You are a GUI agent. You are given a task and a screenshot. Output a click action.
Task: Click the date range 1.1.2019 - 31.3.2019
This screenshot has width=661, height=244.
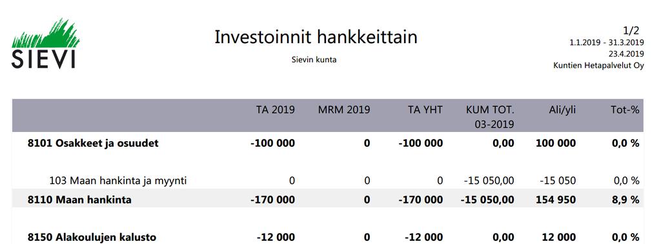tap(607, 42)
